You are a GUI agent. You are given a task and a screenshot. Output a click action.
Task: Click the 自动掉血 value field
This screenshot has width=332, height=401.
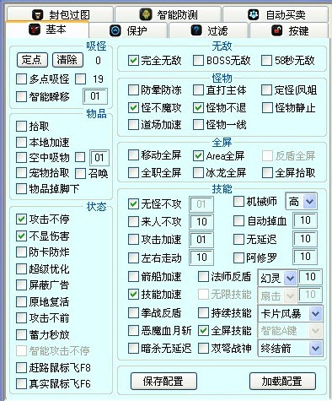point(305,220)
